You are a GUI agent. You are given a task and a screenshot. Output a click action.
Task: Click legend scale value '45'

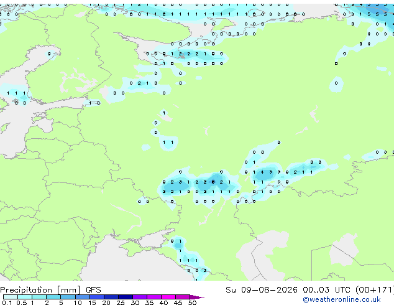point(178,303)
